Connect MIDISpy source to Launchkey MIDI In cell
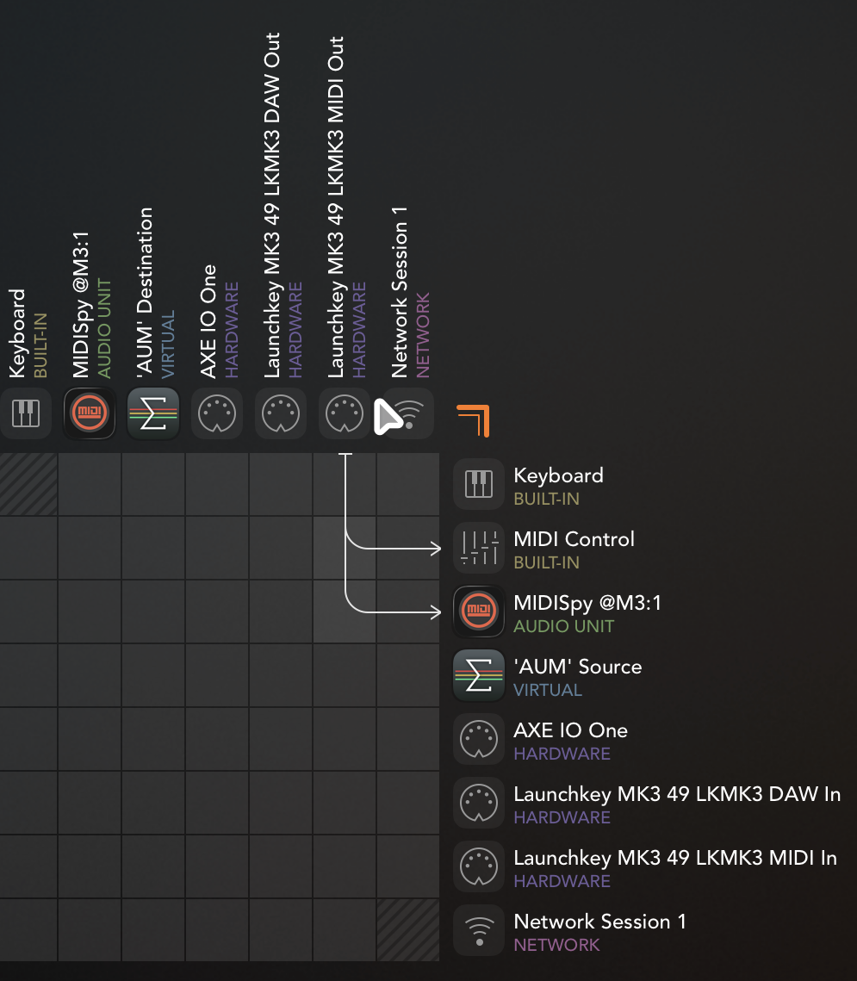 90,866
